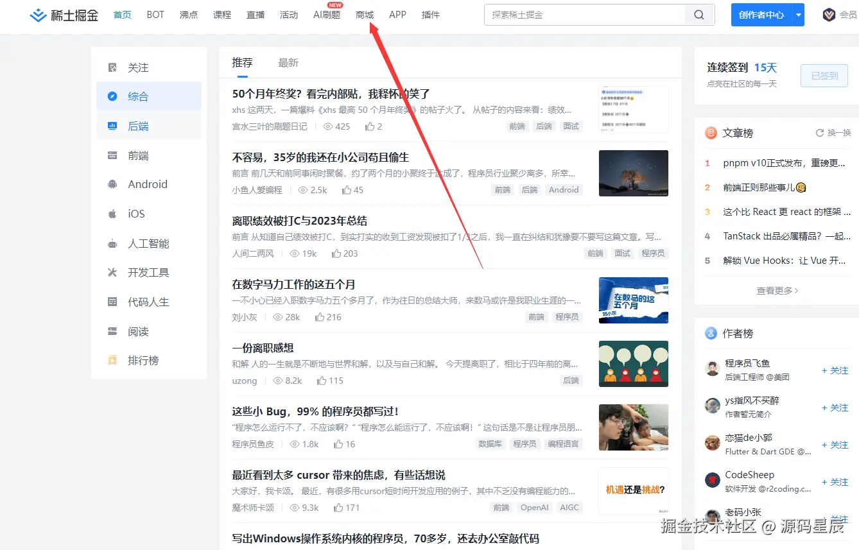859x550 pixels.
Task: Select the 综合 compass icon
Action: tap(113, 96)
